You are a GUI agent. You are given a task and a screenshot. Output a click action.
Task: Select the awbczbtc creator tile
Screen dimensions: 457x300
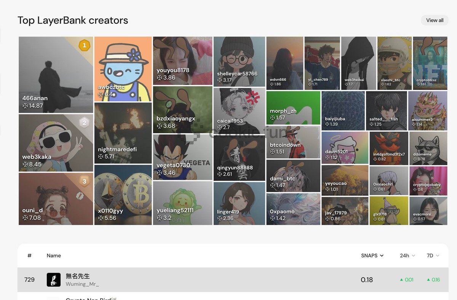pos(123,69)
